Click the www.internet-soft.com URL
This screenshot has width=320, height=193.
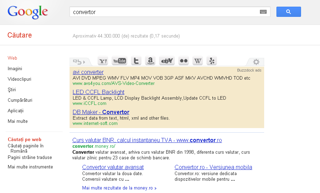[x=95, y=123]
